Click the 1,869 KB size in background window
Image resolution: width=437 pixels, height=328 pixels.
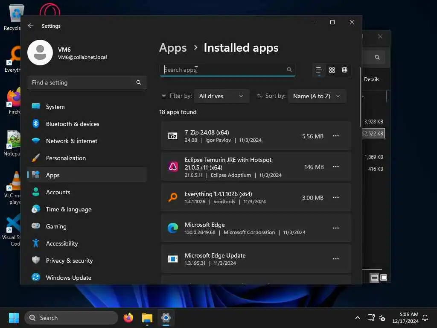pos(374,157)
